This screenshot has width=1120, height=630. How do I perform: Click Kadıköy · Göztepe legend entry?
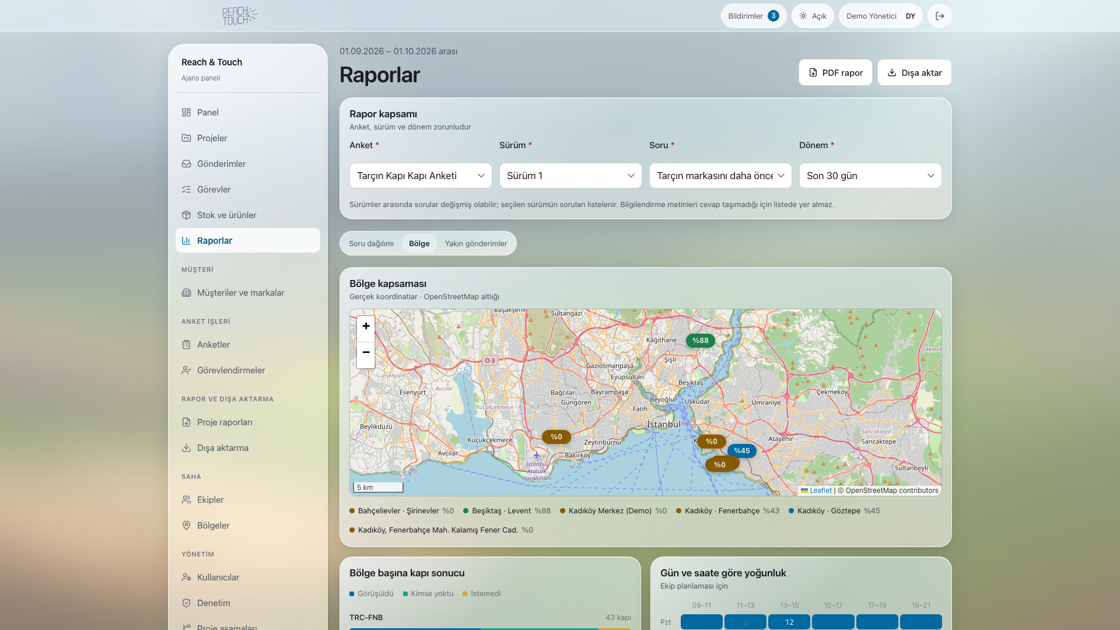coord(834,510)
